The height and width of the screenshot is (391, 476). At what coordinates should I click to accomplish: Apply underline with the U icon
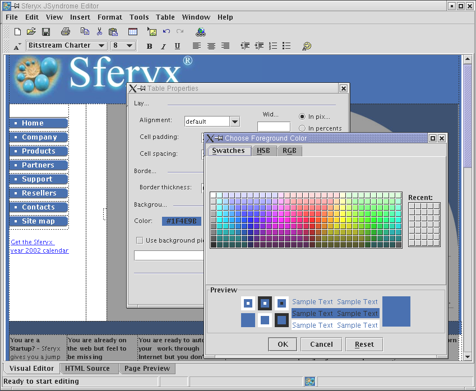coord(177,46)
